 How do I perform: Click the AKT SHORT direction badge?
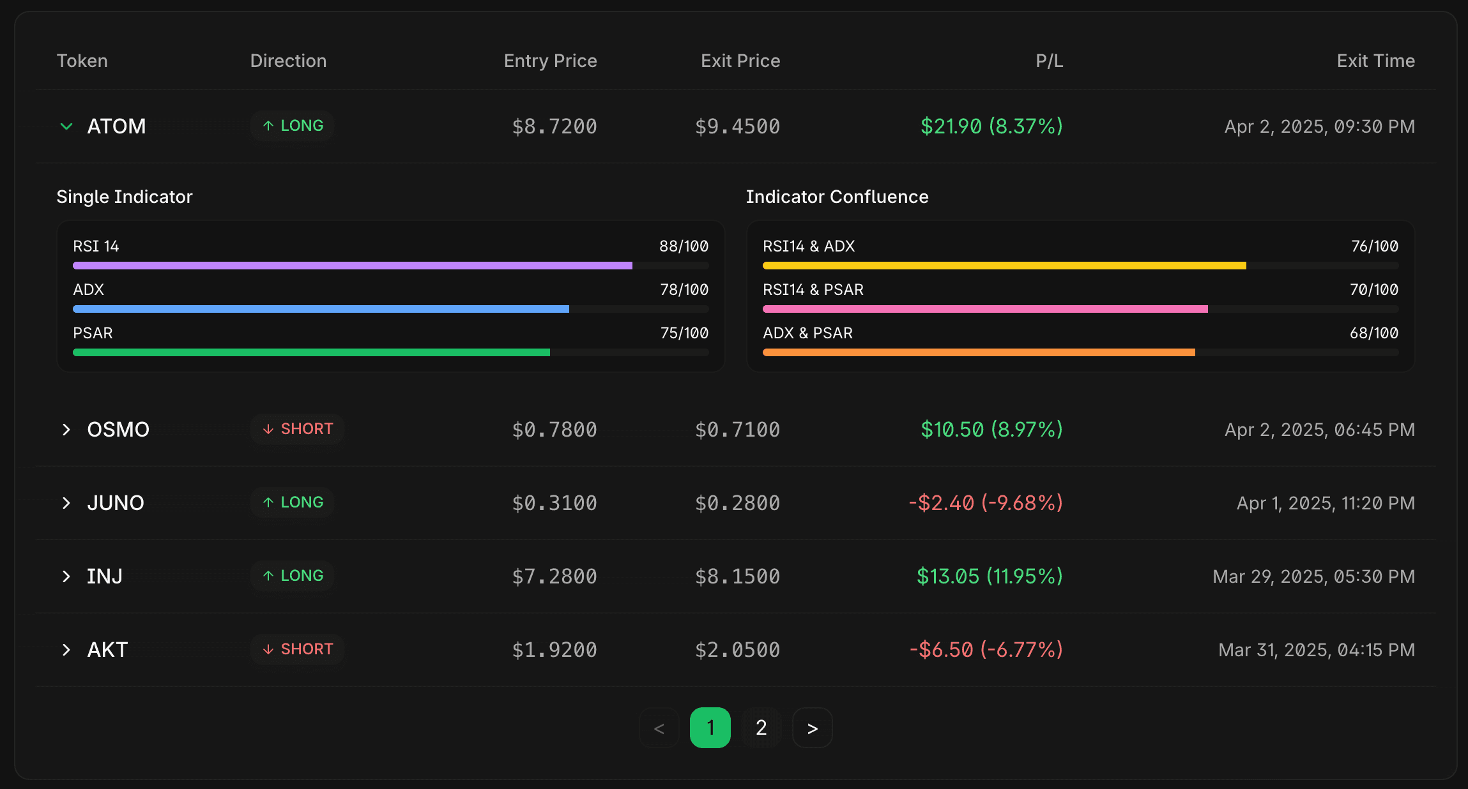click(x=297, y=649)
